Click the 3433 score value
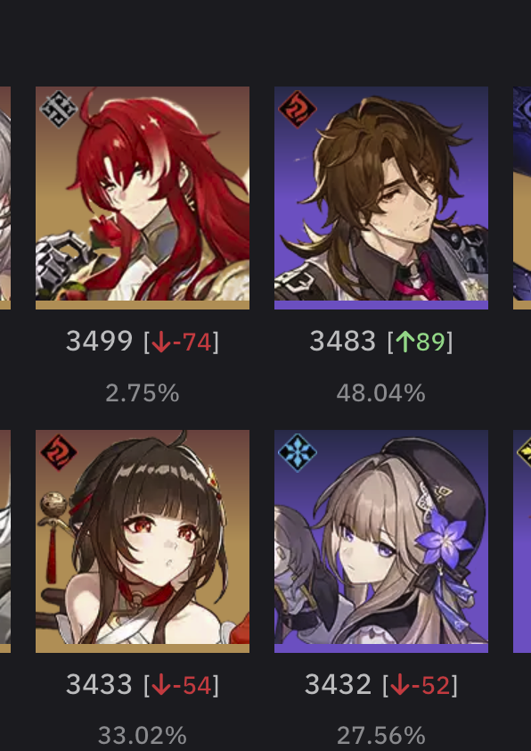The height and width of the screenshot is (751, 531). click(99, 684)
